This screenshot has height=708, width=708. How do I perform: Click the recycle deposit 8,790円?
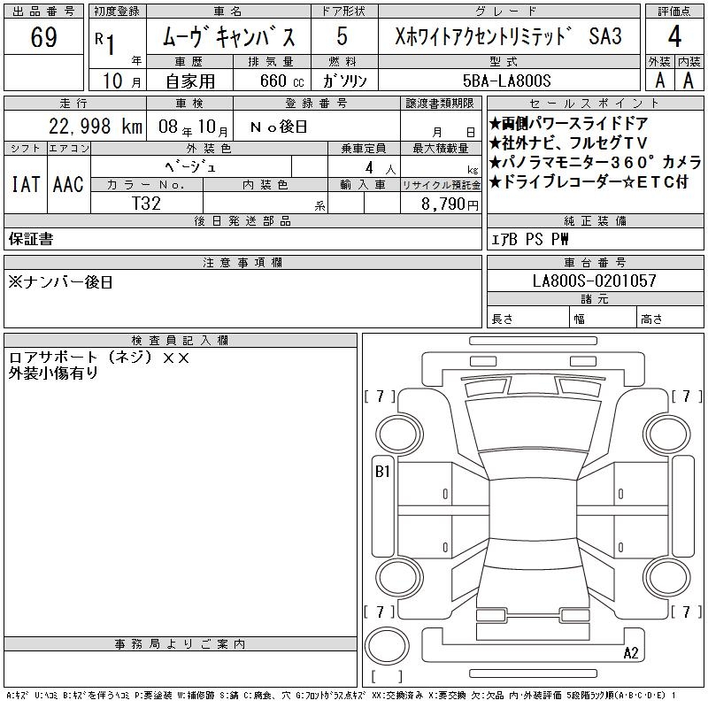pos(450,204)
